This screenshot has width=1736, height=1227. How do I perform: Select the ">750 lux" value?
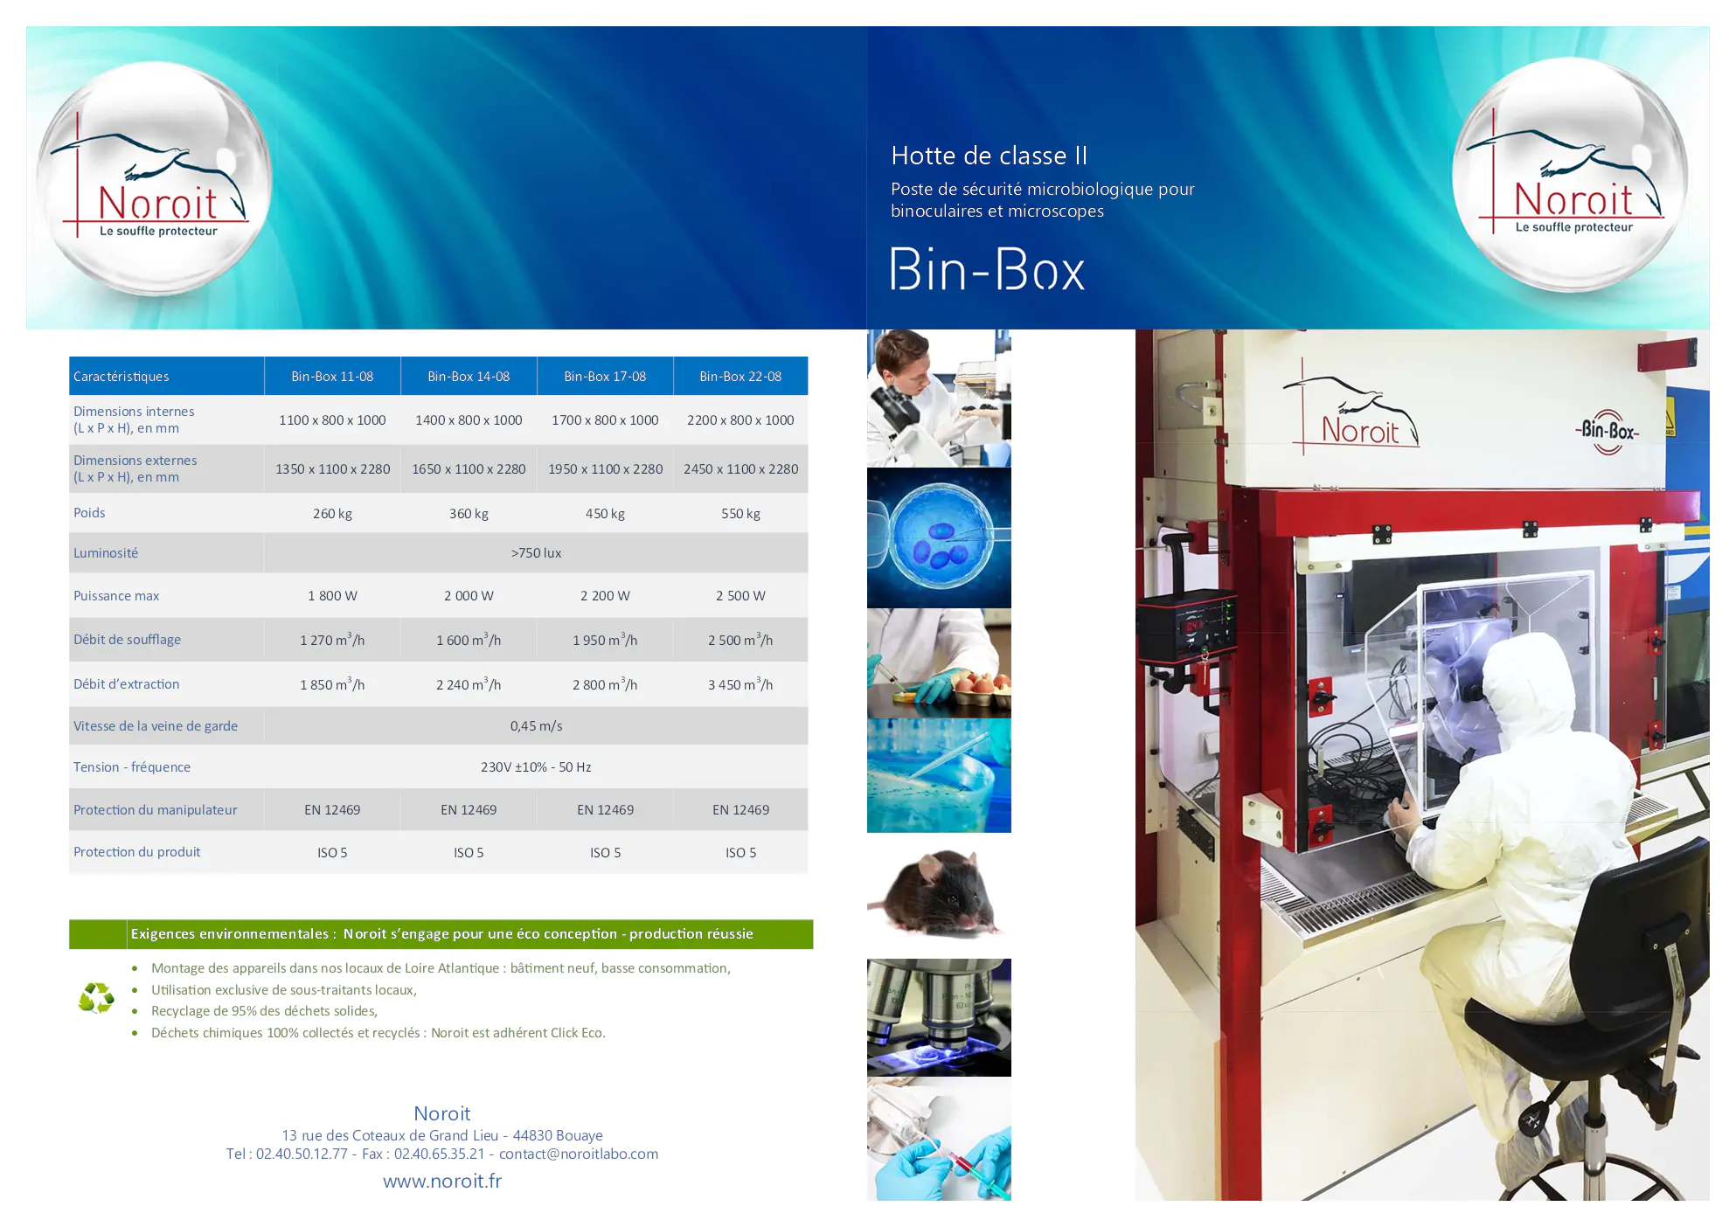536,553
